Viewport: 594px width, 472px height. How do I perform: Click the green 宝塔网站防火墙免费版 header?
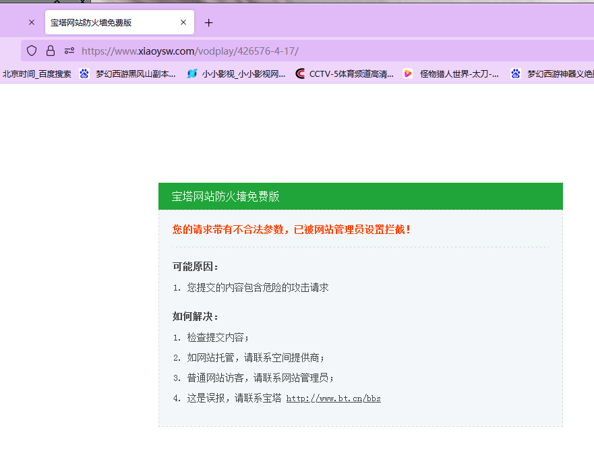click(x=361, y=196)
